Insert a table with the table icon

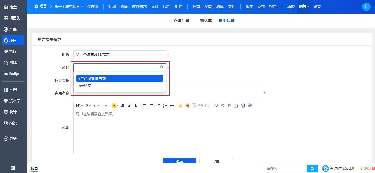coord(207,106)
